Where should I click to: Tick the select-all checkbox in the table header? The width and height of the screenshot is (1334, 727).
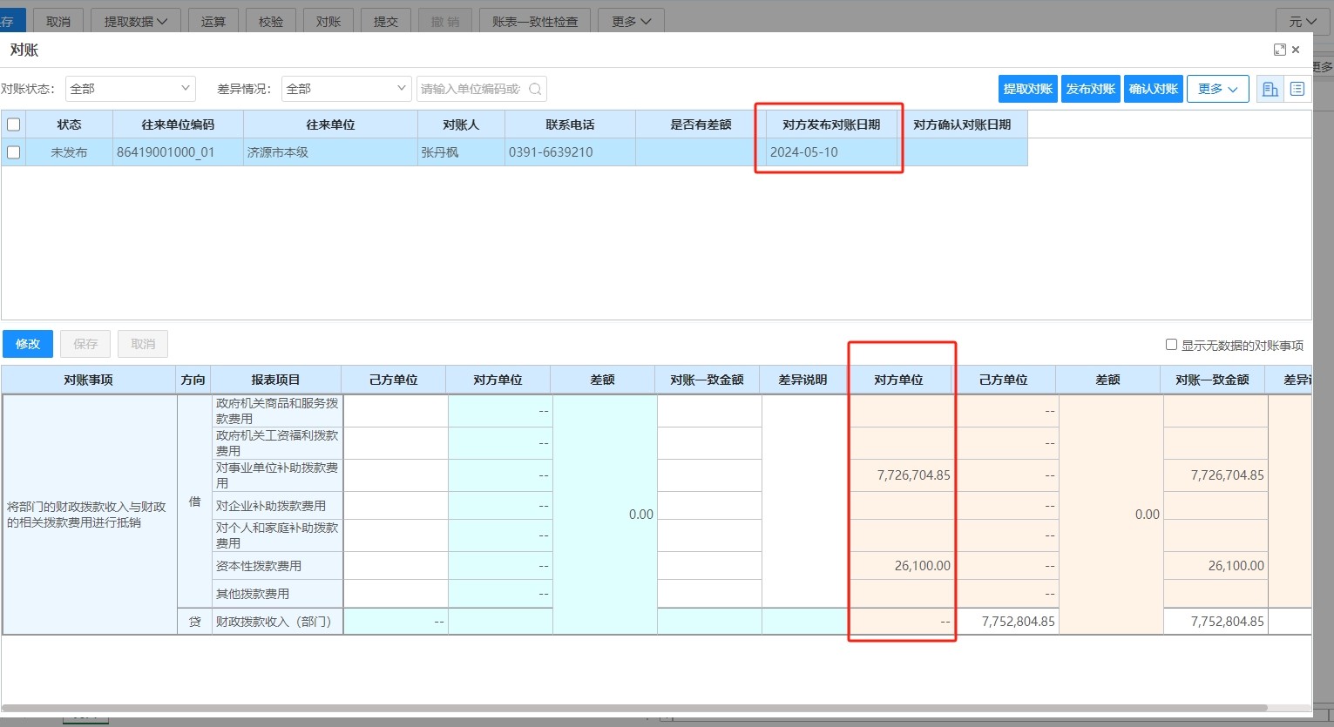coord(14,125)
